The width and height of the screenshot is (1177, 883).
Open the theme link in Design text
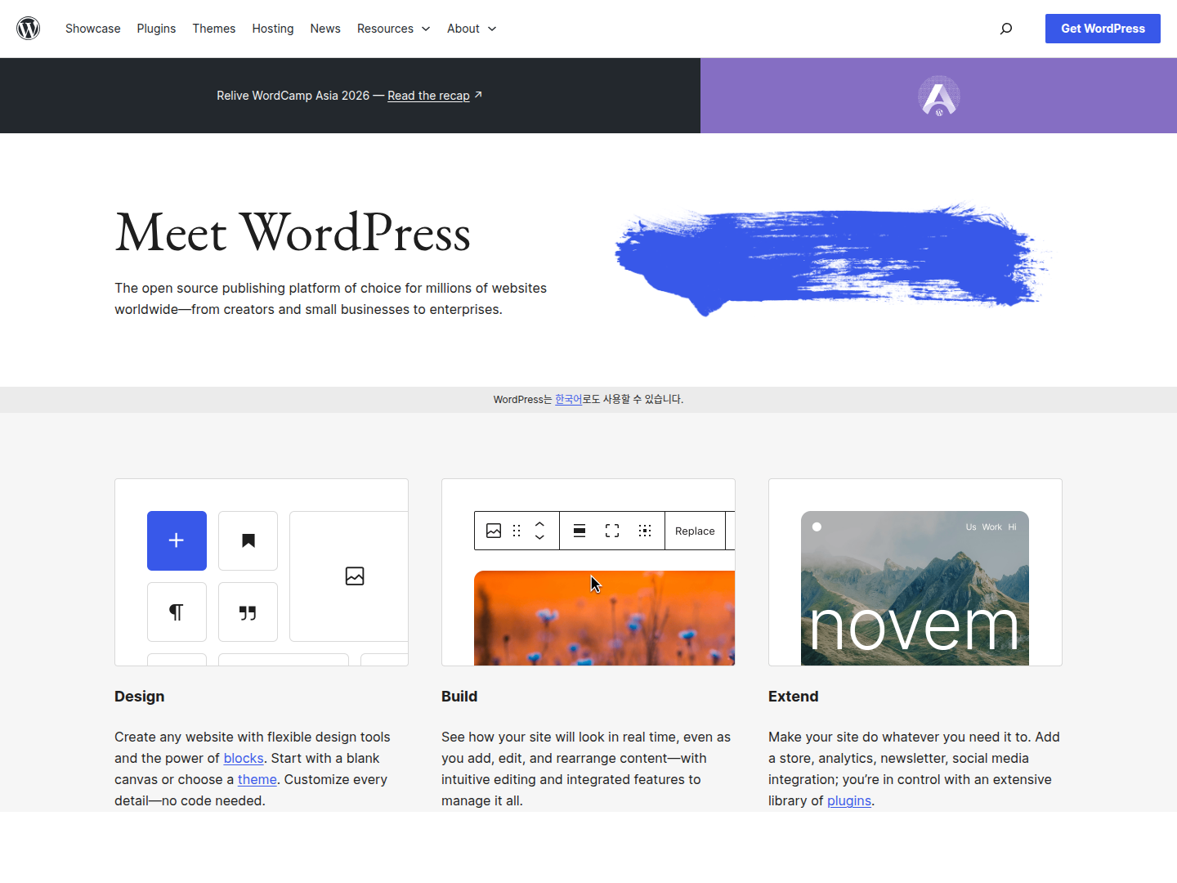pos(257,779)
